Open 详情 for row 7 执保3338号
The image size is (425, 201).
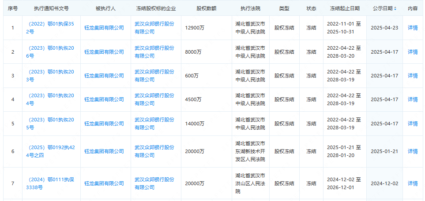[x=413, y=183]
